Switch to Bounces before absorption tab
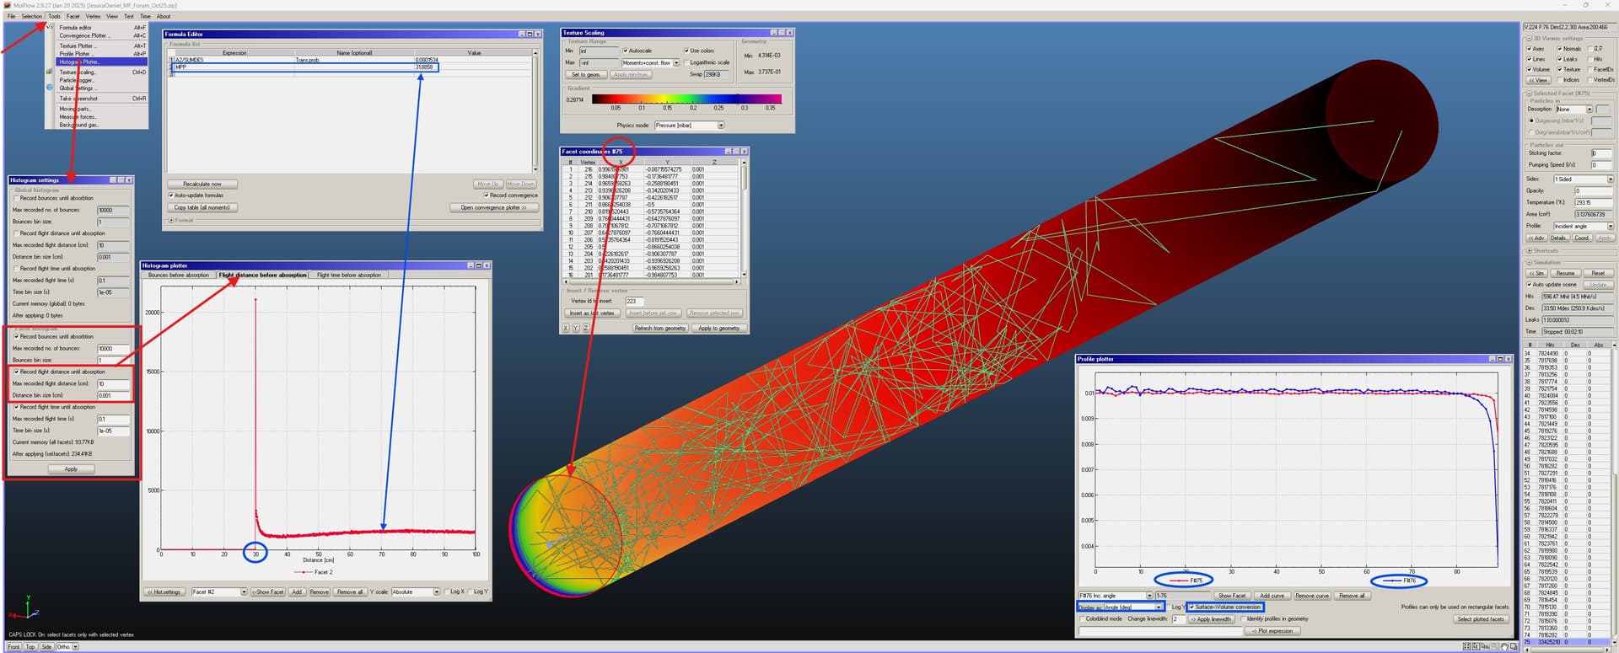The width and height of the screenshot is (1619, 653). (178, 275)
